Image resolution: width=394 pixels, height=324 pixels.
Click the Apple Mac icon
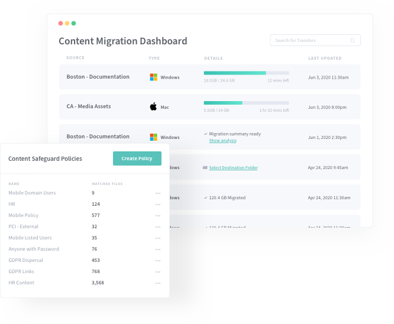153,107
